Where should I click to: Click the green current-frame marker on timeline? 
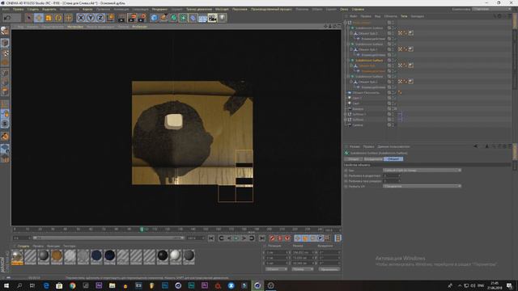(142, 230)
